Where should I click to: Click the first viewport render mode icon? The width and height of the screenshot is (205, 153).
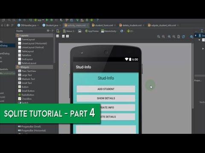coord(57,36)
